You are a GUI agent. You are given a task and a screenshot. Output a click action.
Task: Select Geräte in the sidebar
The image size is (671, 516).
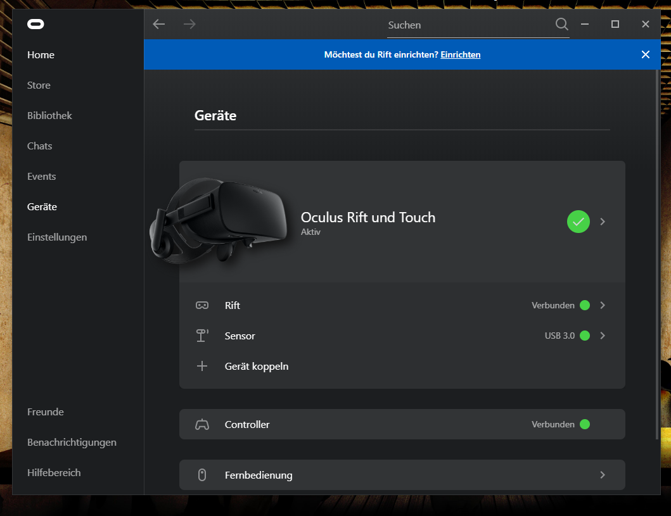point(42,206)
